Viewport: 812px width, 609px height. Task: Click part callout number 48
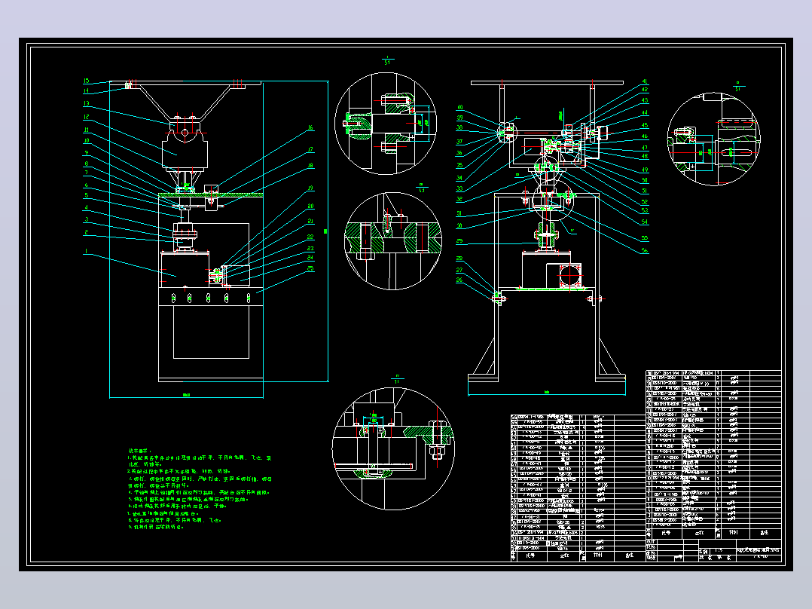(x=645, y=156)
